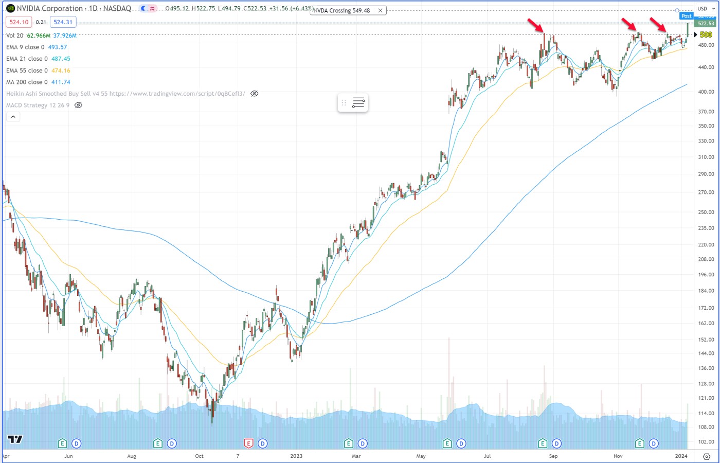Select the Vol 20 legend entry
The width and height of the screenshot is (720, 463).
pos(15,35)
